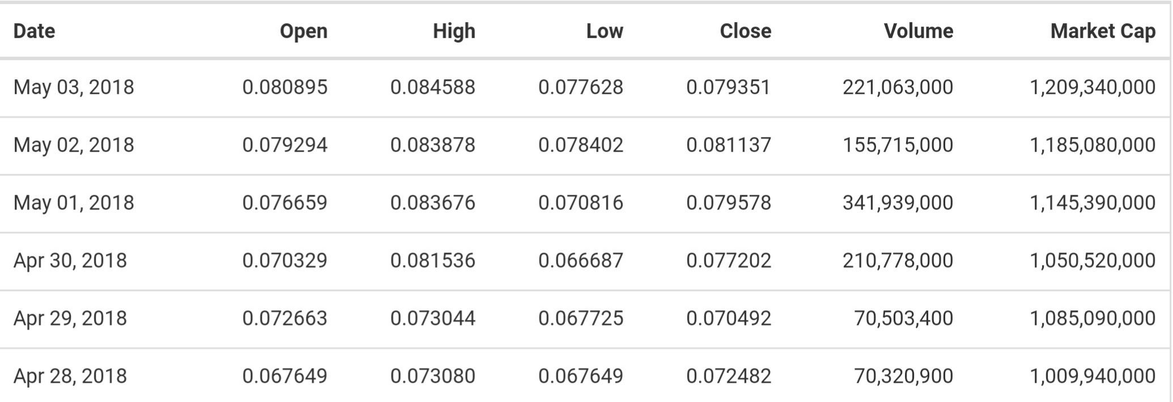Select the close value 0.077202
This screenshot has width=1173, height=402.
click(x=728, y=260)
